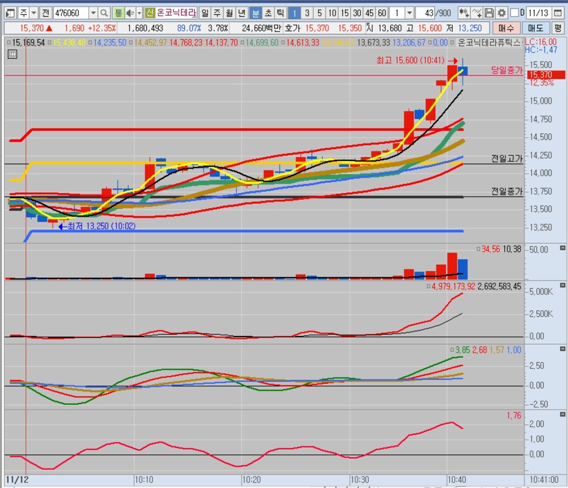The width and height of the screenshot is (568, 488).
Task: Expand the 주 market type dropdown
Action: [34, 13]
